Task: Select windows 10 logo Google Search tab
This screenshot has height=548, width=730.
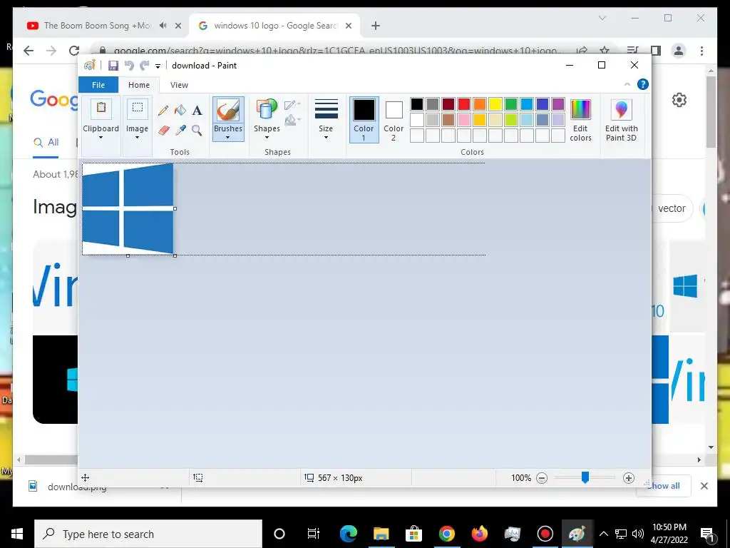Action: tap(275, 26)
